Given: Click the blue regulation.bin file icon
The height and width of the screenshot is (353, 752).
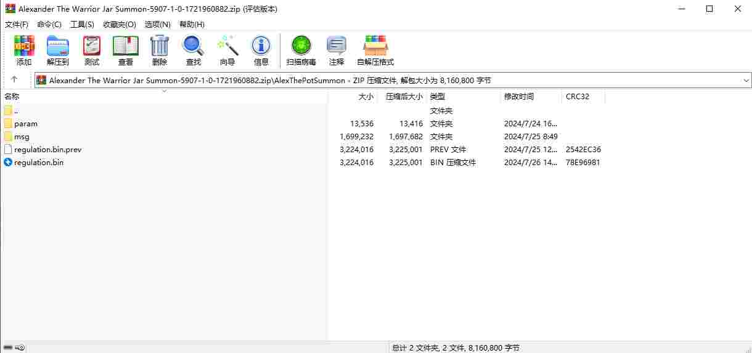Looking at the screenshot, I should click(x=8, y=162).
